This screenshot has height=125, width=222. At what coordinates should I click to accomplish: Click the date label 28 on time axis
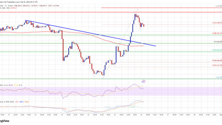click(x=195, y=115)
